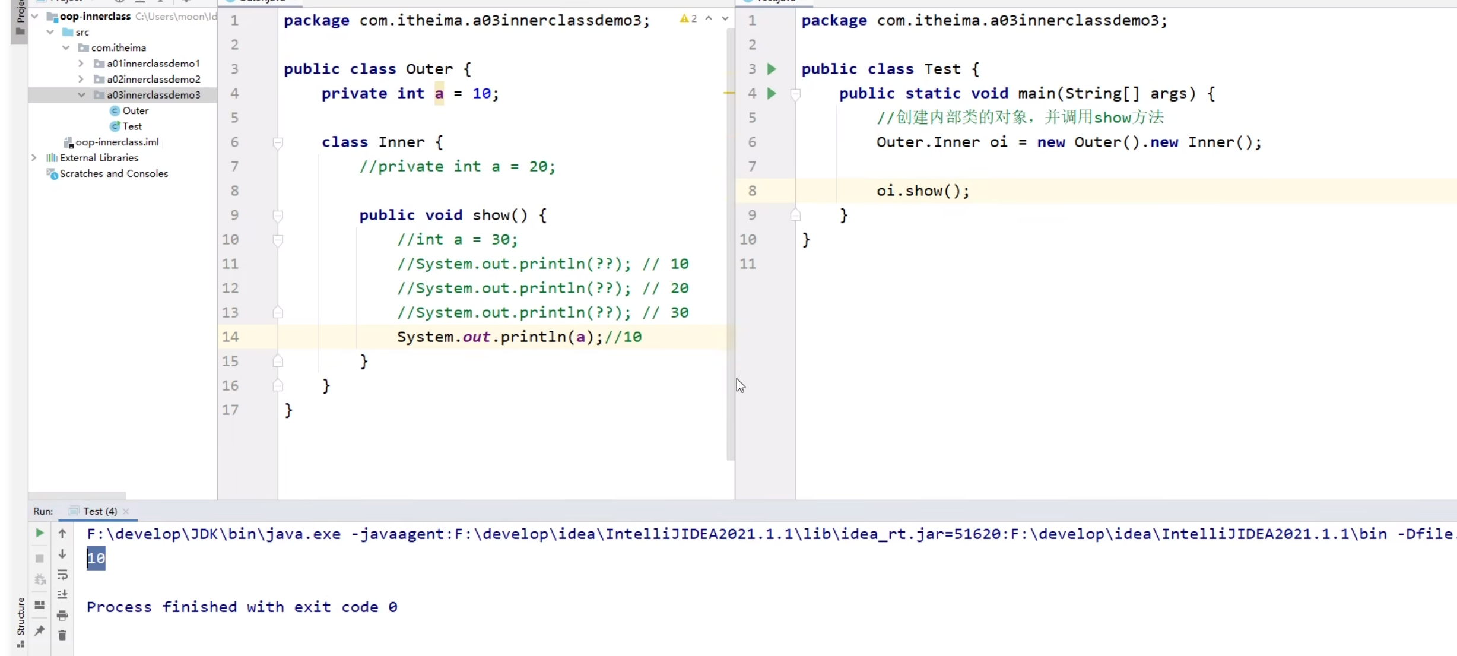This screenshot has width=1457, height=656.
Task: Select the Outer class in project tree
Action: click(x=135, y=110)
